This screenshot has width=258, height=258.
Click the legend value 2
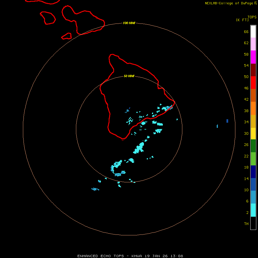click(247, 213)
